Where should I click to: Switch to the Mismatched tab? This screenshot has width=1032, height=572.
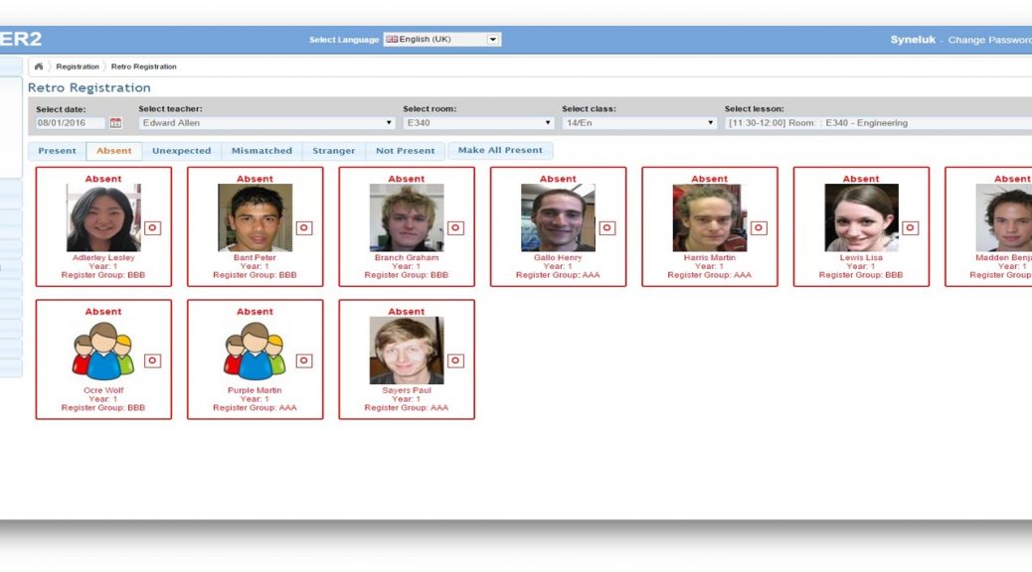pos(261,151)
